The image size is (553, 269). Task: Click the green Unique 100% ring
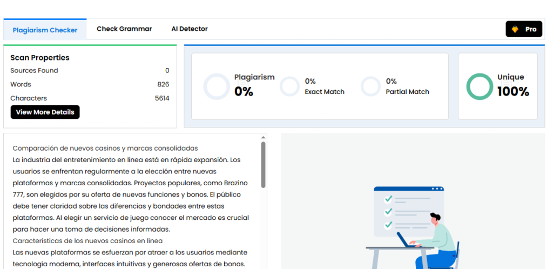click(480, 86)
